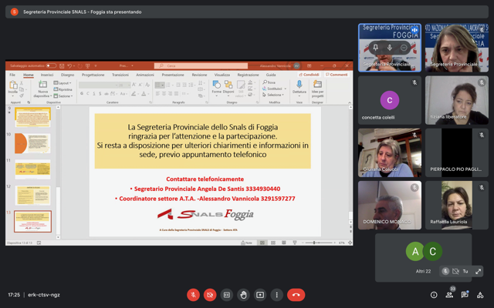Open more options three-dot menu
The height and width of the screenshot is (308, 494).
(x=276, y=295)
